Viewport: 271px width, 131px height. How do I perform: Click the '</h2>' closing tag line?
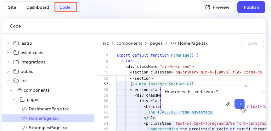click(x=150, y=118)
